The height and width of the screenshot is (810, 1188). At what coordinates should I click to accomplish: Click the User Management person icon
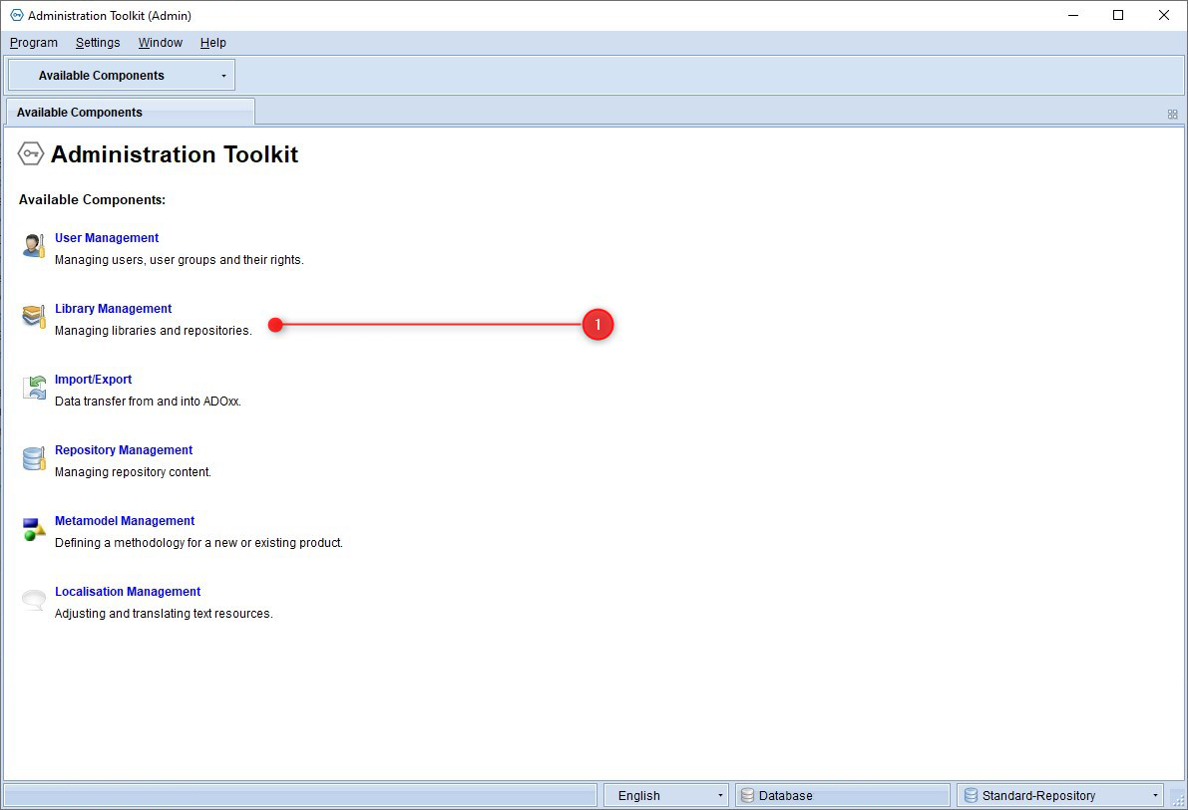(34, 246)
